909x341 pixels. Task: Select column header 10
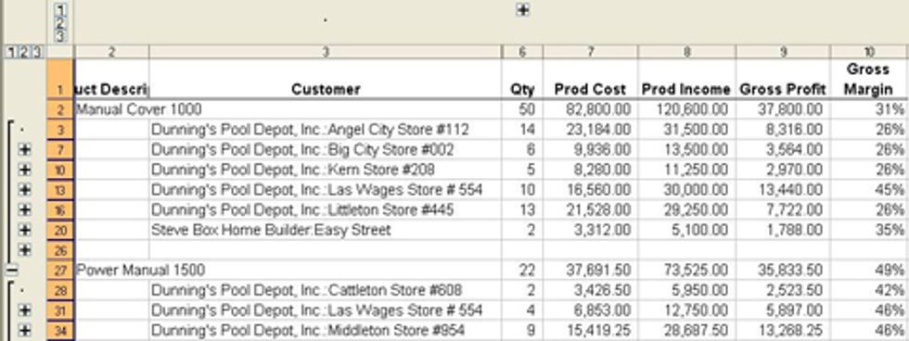pos(869,52)
